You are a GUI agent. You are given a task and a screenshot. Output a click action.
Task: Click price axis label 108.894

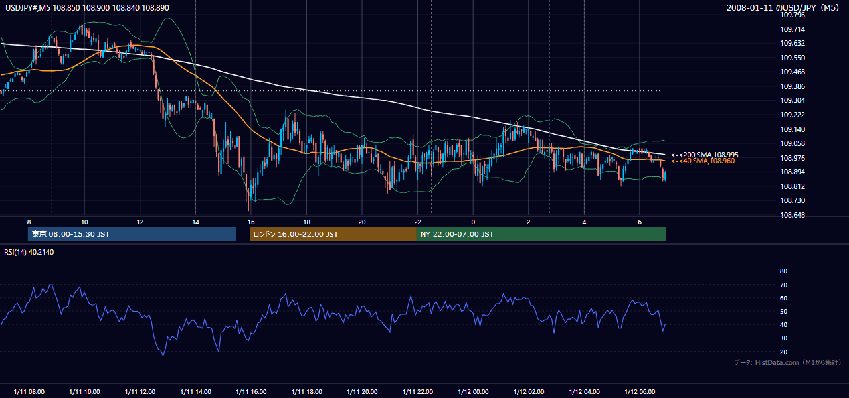[793, 172]
